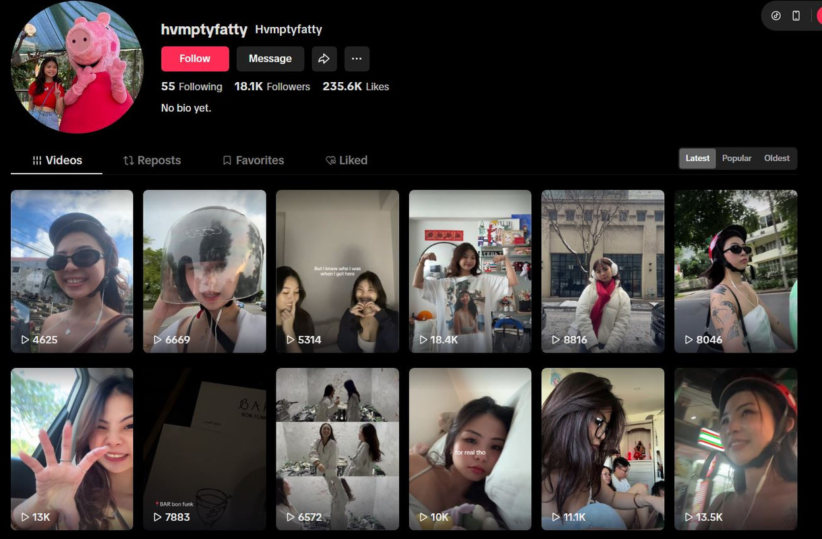The width and height of the screenshot is (822, 539).
Task: Open the three-dots more options menu
Action: pos(357,59)
